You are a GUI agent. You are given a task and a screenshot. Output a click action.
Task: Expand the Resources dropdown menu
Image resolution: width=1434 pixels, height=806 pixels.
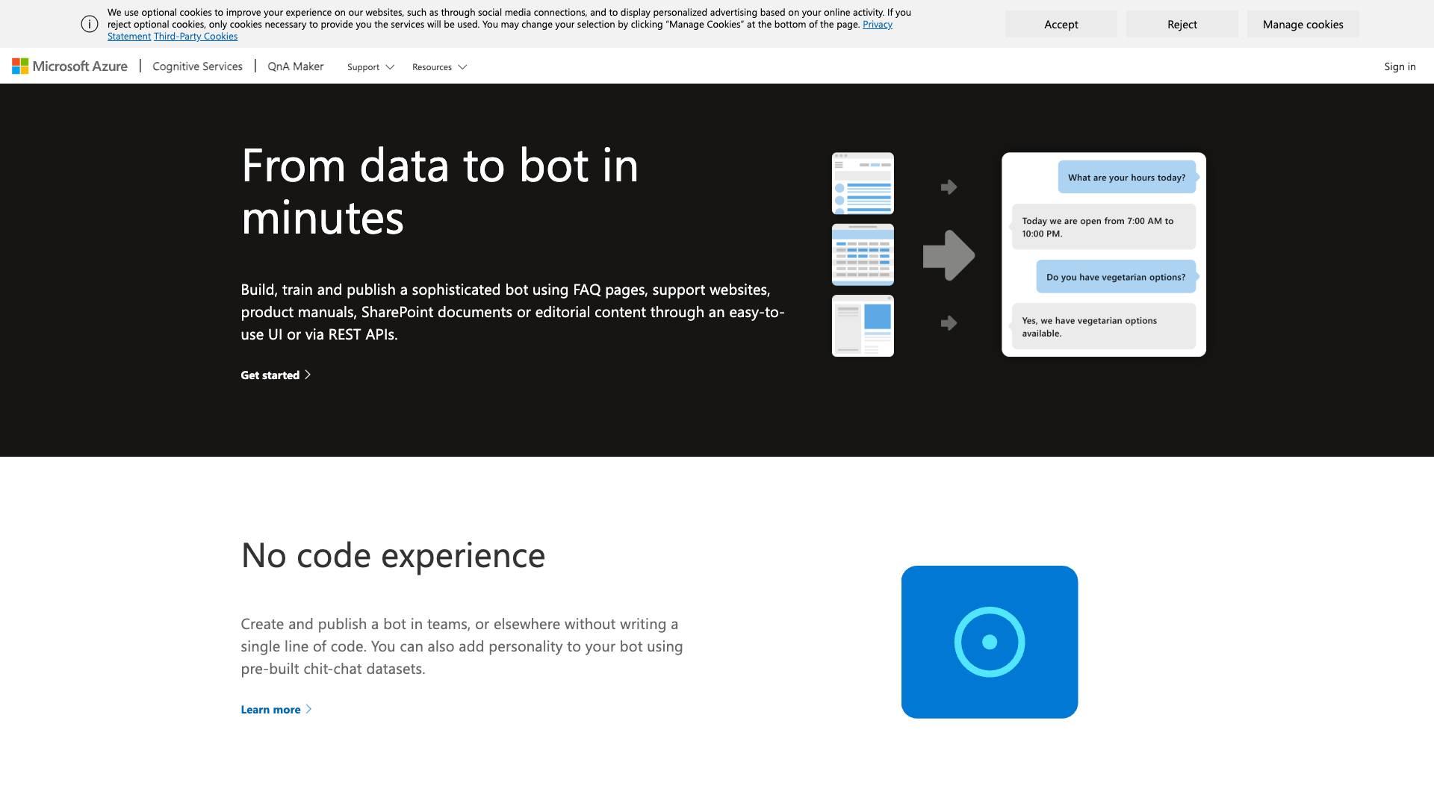pos(439,67)
